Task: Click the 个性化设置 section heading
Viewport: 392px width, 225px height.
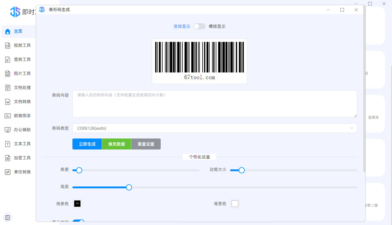Action: coord(199,157)
